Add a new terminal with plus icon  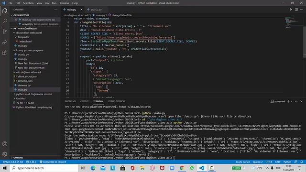(x=288, y=101)
